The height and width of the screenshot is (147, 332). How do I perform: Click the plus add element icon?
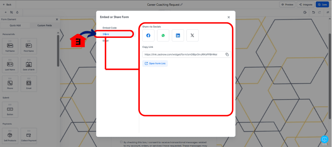(6, 12)
